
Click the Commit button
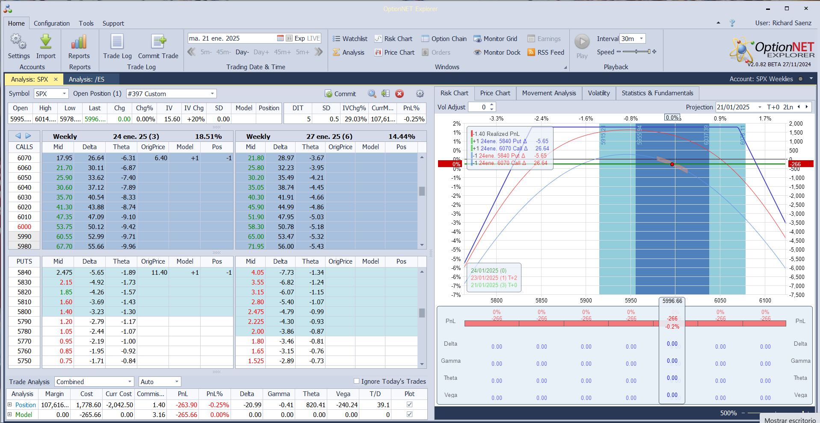point(340,94)
